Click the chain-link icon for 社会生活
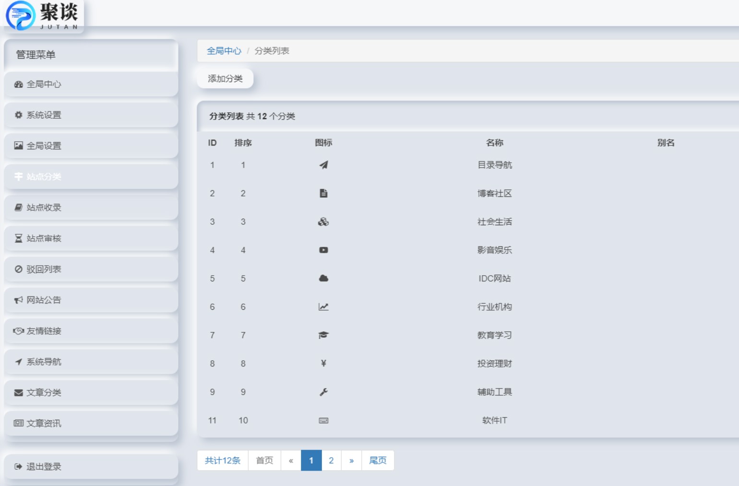This screenshot has height=486, width=739. 324,221
